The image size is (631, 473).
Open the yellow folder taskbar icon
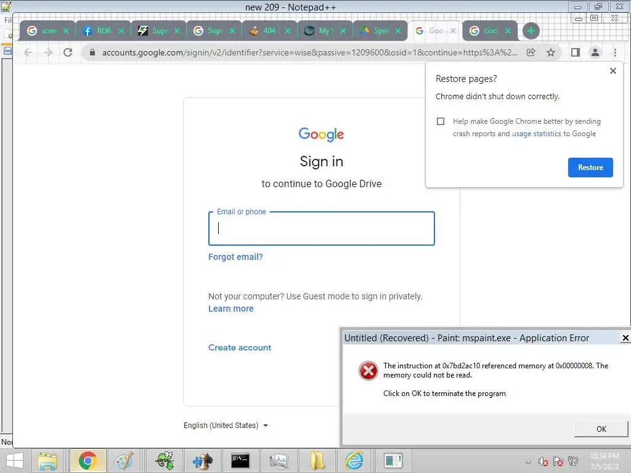[x=317, y=461]
